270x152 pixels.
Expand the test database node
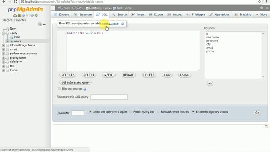click(3, 66)
